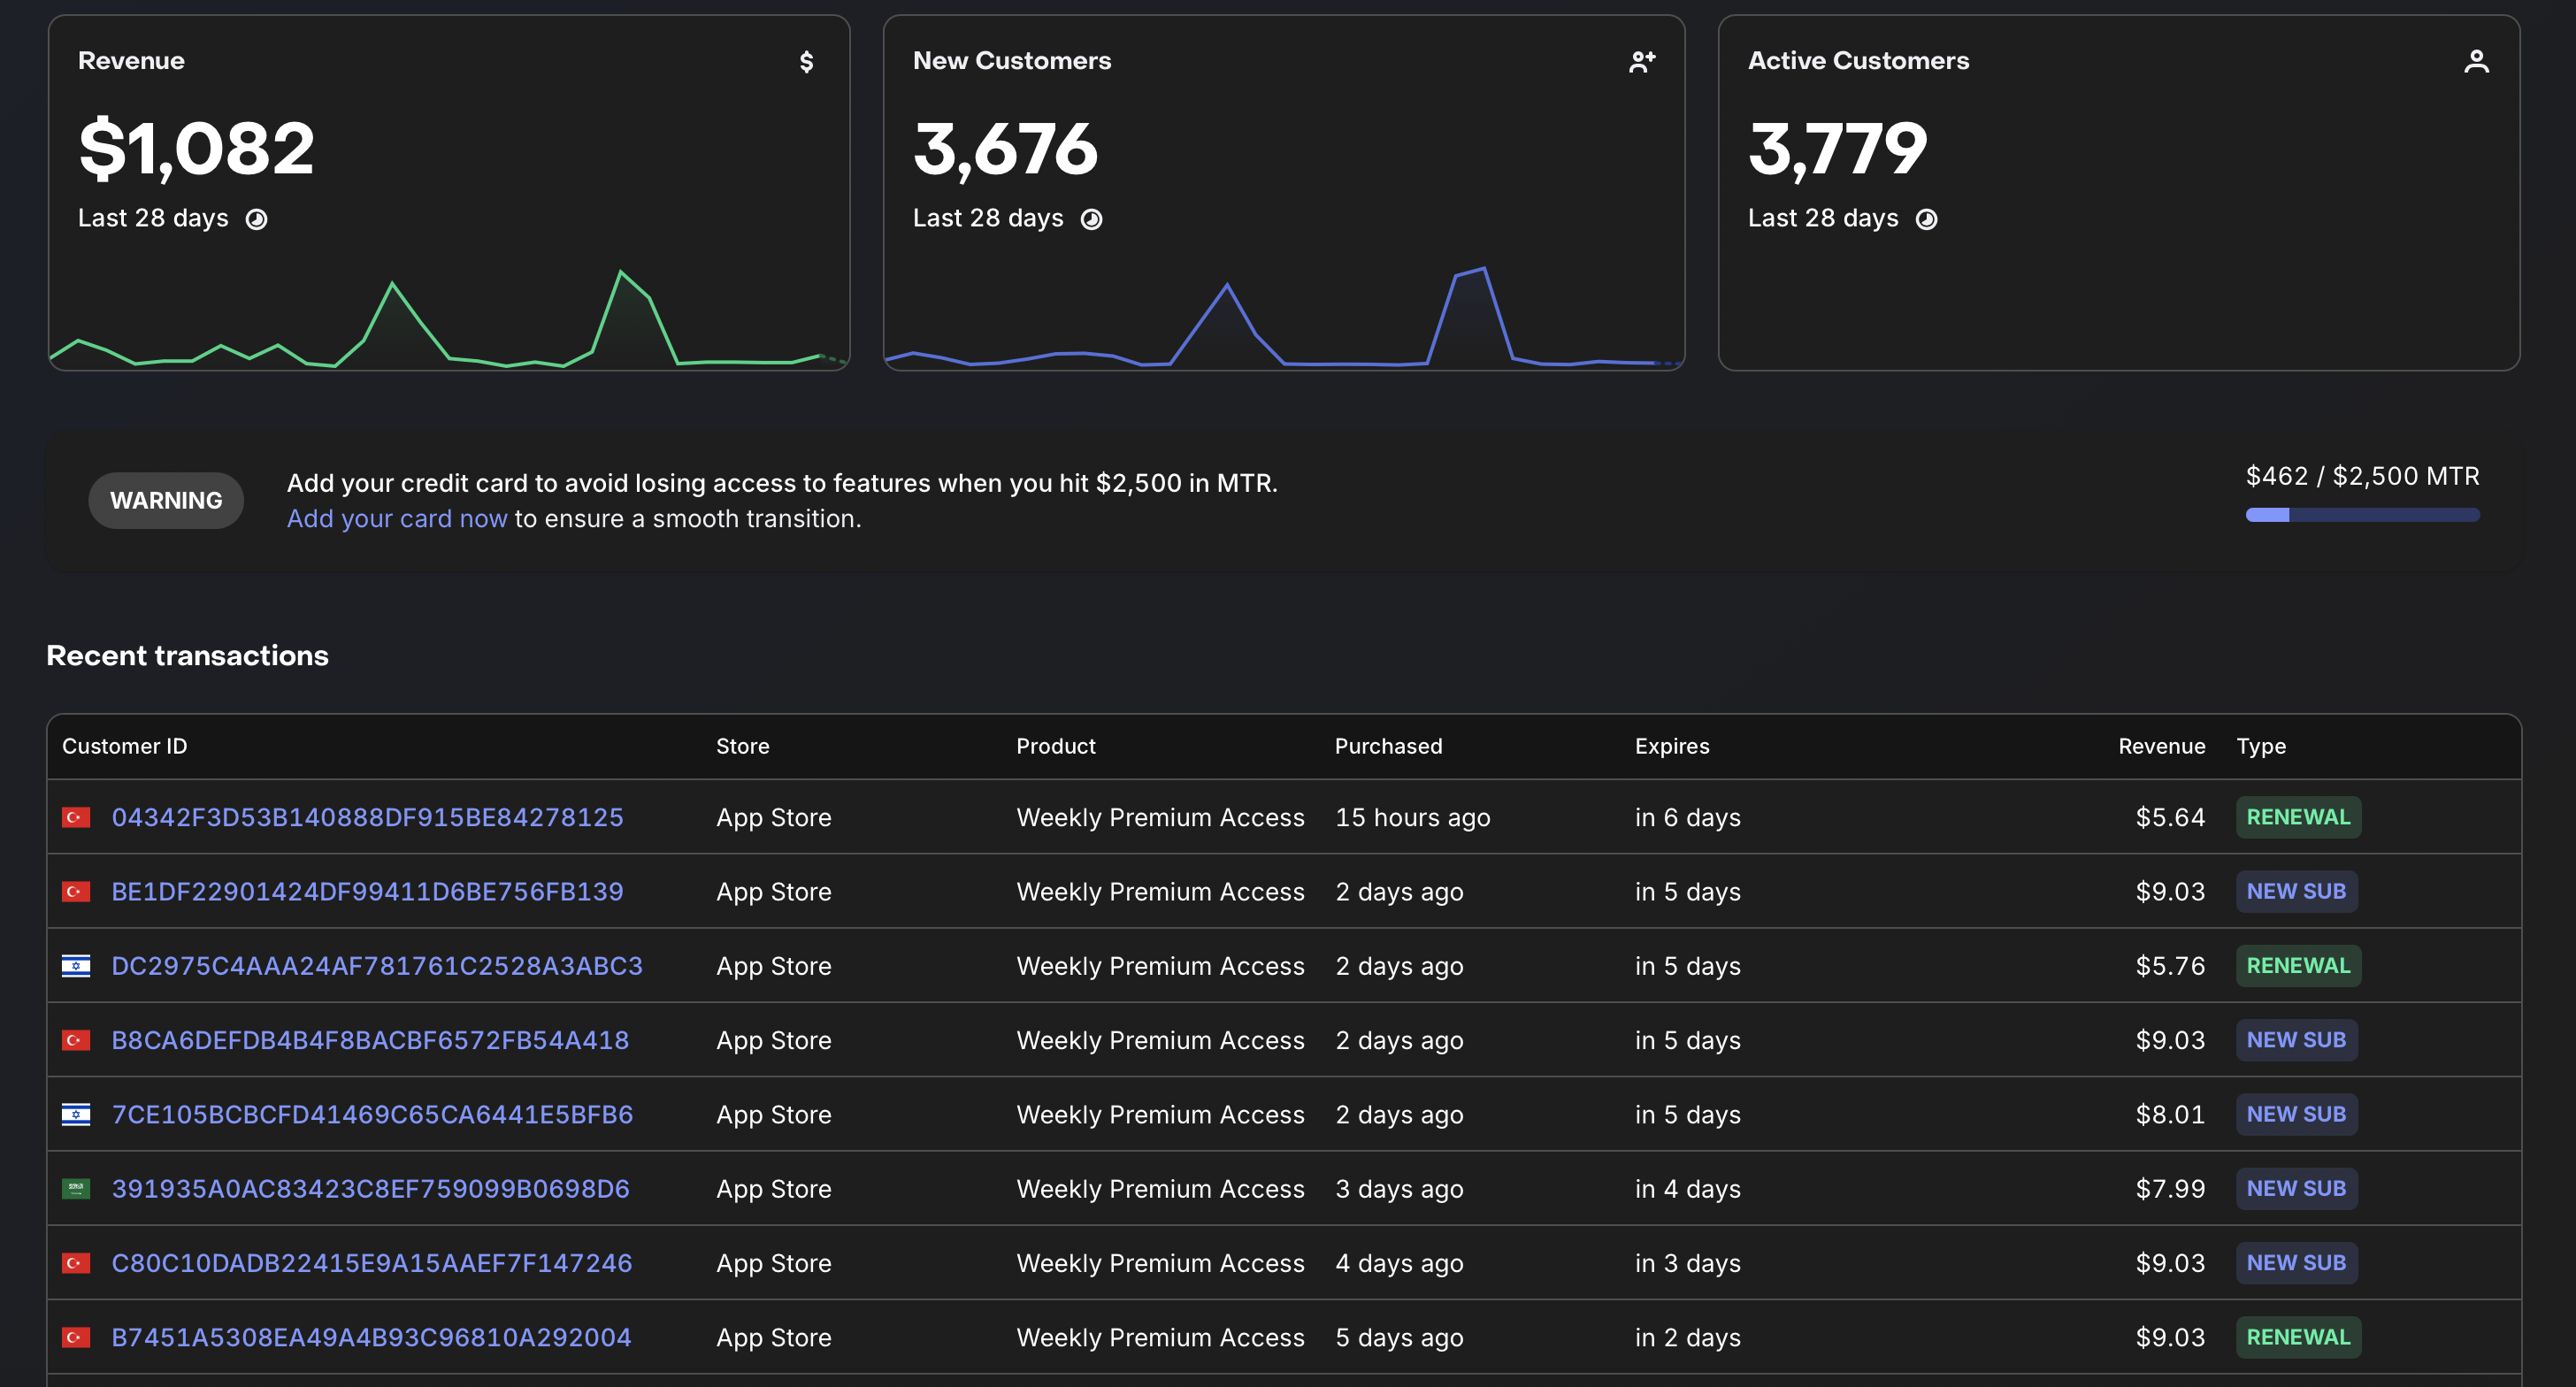The width and height of the screenshot is (2576, 1387).
Task: Open customer B8CA6DEFDB4B4F8BACBF6572FB54A418
Action: click(370, 1040)
